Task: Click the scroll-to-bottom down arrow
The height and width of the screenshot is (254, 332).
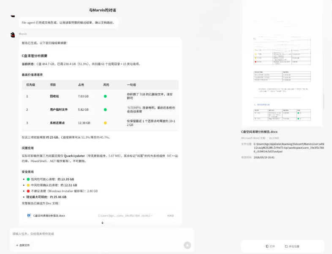Action: click(103, 223)
